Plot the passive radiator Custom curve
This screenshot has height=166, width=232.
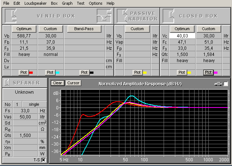point(137,72)
